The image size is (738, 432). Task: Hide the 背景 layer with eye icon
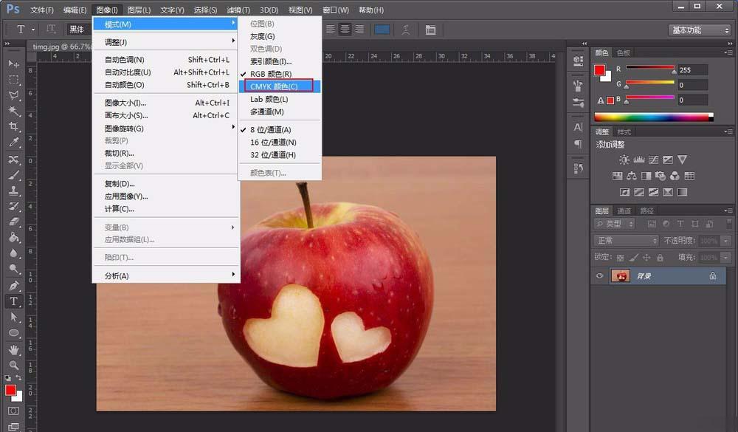[x=600, y=275]
